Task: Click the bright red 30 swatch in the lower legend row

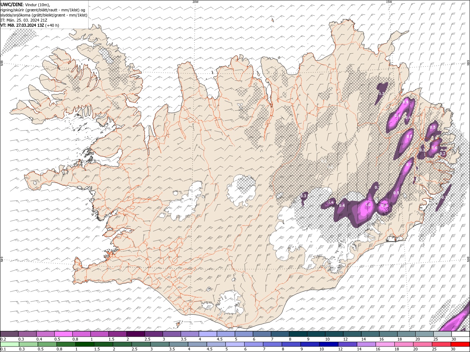Action: click(460, 344)
